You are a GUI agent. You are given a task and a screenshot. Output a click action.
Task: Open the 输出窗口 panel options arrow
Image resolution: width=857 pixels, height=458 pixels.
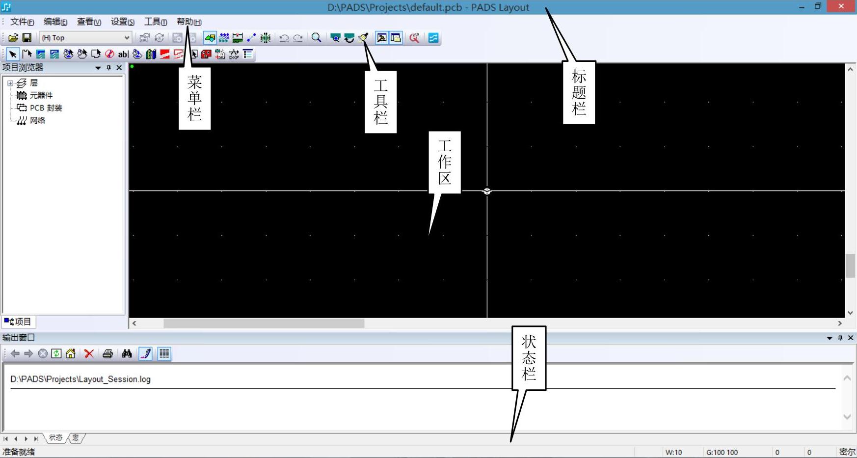pos(830,338)
